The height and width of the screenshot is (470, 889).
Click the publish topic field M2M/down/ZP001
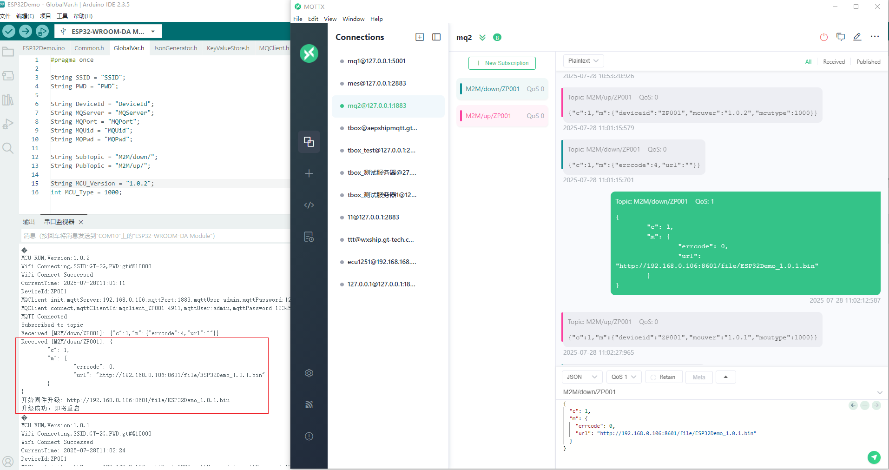point(717,392)
